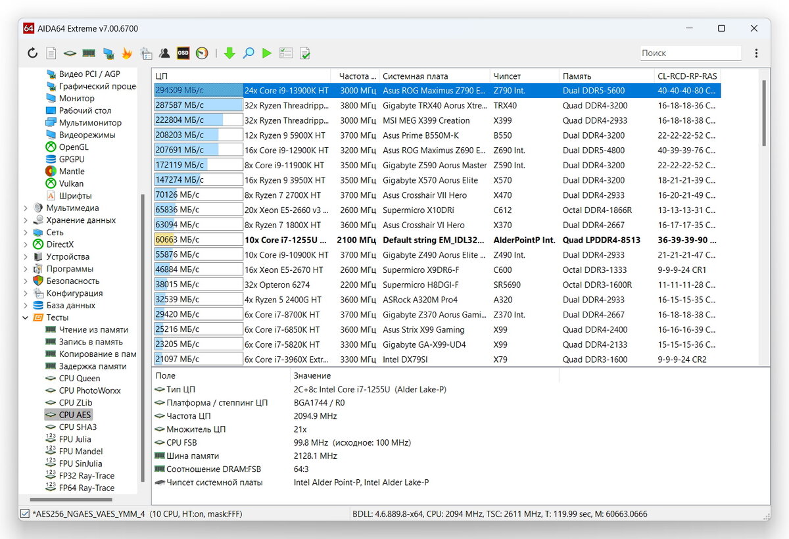
Task: Open the flame stability test icon
Action: pyautogui.click(x=127, y=53)
